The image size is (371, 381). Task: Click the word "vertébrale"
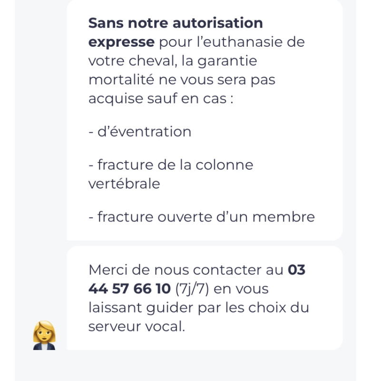124,183
